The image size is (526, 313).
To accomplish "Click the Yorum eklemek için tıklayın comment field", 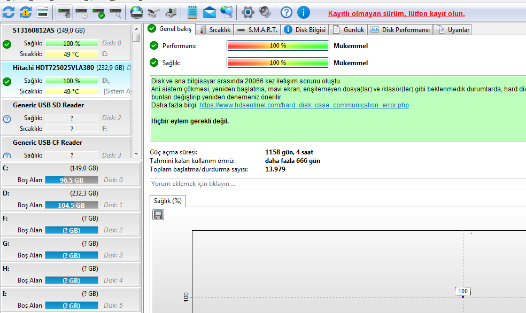I will pyautogui.click(x=338, y=184).
